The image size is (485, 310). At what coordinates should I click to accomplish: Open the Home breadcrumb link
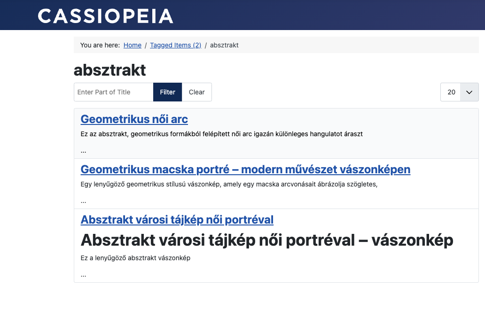(x=132, y=45)
